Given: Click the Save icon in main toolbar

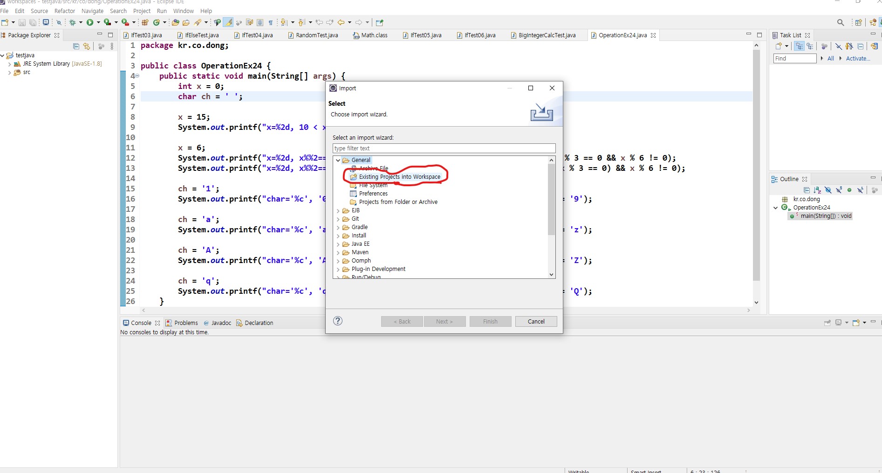Looking at the screenshot, I should click(22, 22).
